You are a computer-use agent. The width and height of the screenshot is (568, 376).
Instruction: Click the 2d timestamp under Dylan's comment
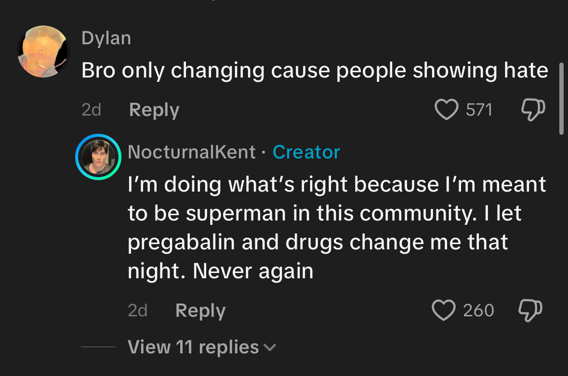coord(91,110)
